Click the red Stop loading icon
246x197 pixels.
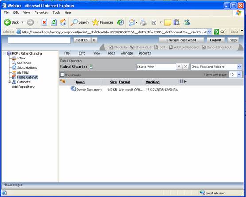pyautogui.click(x=44, y=22)
